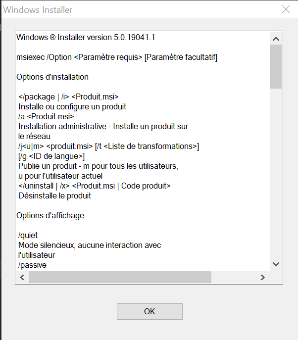Image resolution: width=298 pixels, height=340 pixels.
Task: Click the 'Options d'affichage' heading
Action: click(x=50, y=216)
